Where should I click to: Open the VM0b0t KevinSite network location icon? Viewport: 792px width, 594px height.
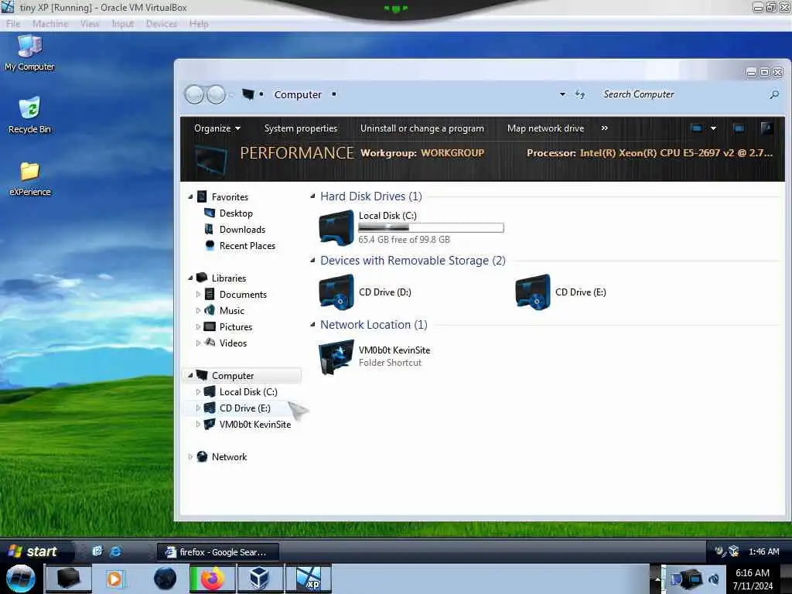click(336, 357)
